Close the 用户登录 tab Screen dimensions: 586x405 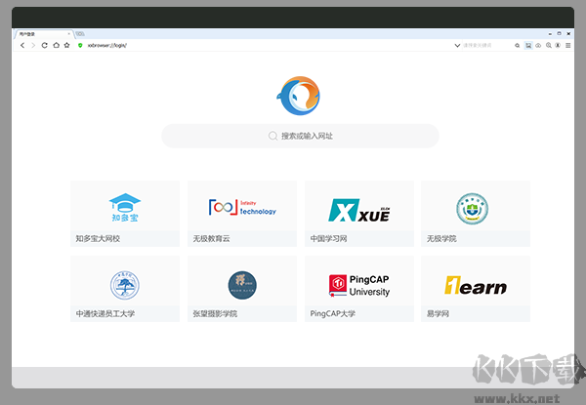tap(68, 33)
